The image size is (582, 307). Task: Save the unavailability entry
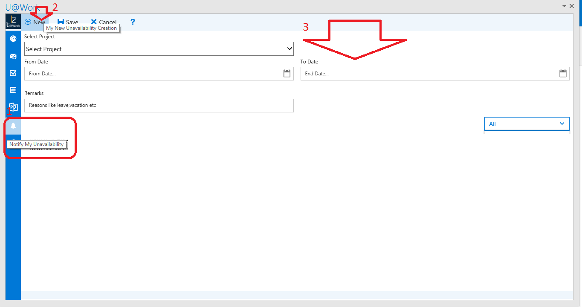68,22
